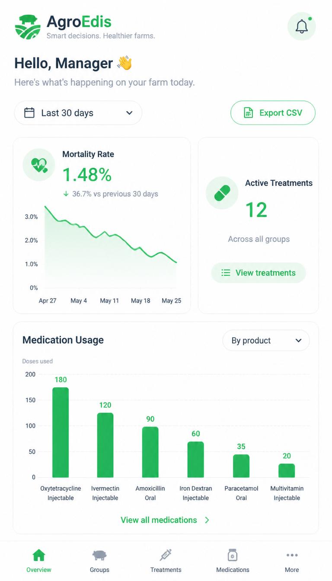
Task: Open More options three-dot icon
Action: coord(292,555)
